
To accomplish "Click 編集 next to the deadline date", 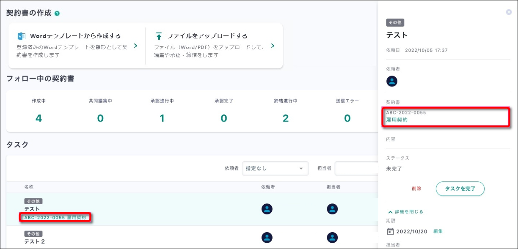I will click(x=438, y=231).
